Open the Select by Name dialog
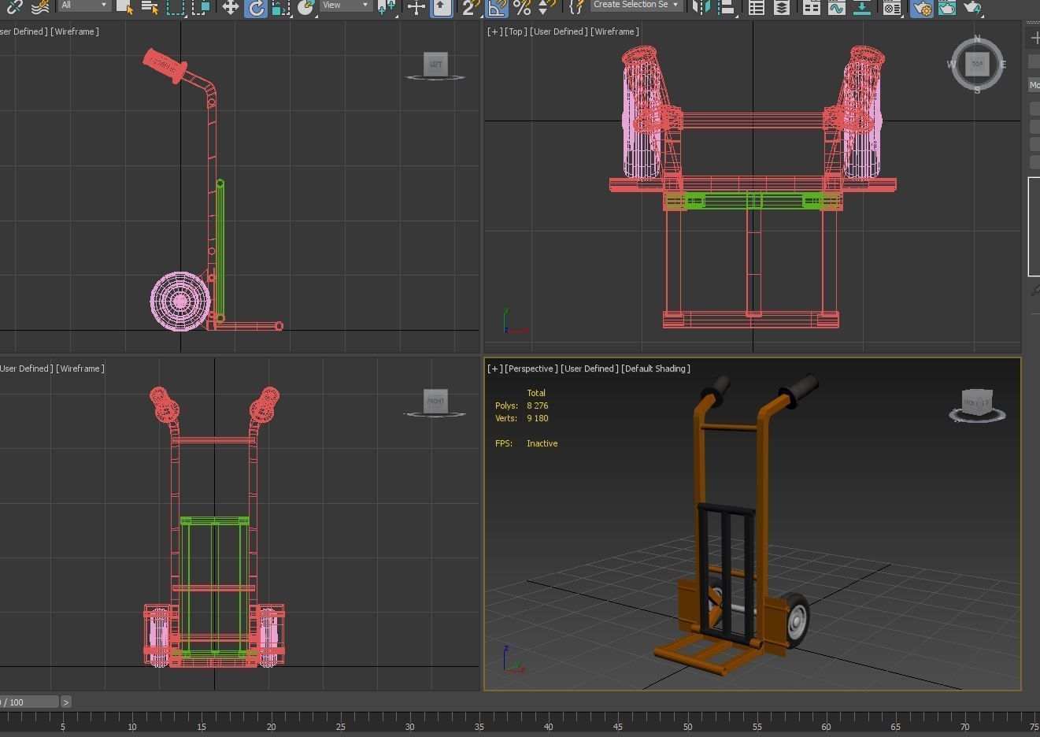This screenshot has height=737, width=1040. tap(149, 7)
